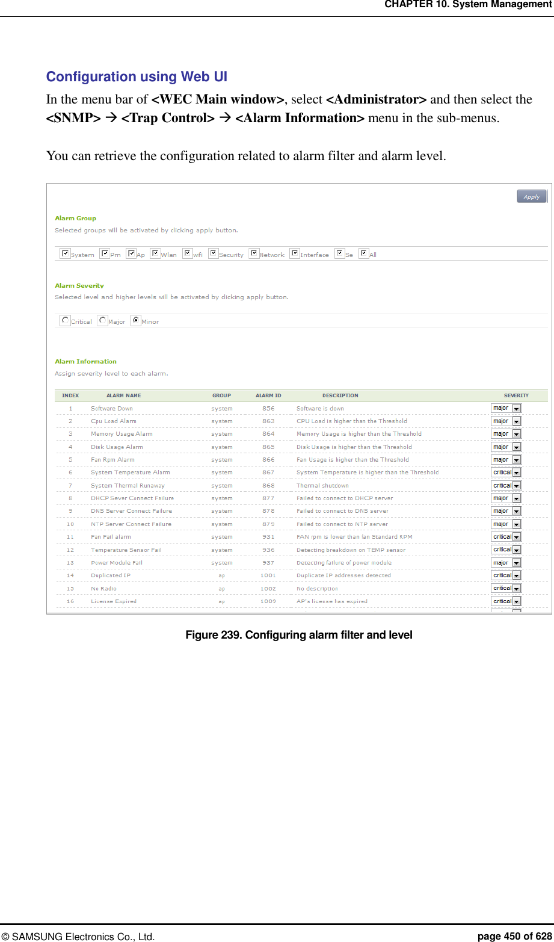The height and width of the screenshot is (942, 554).
Task: Open severity dropdown for DHCP Sever Connect Failure
Action: (516, 498)
